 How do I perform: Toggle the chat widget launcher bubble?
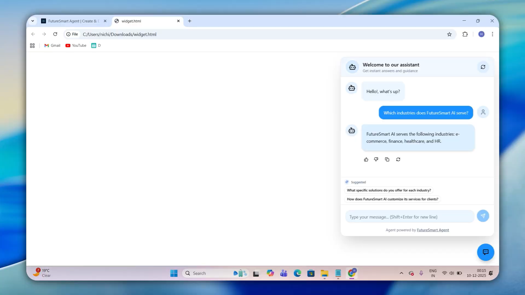[x=486, y=252]
